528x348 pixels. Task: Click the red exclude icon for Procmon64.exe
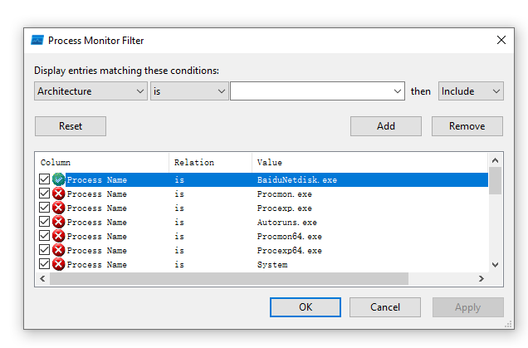59,236
